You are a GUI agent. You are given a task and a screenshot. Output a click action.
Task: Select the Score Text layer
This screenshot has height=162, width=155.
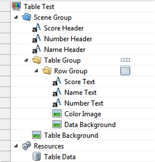(79, 82)
